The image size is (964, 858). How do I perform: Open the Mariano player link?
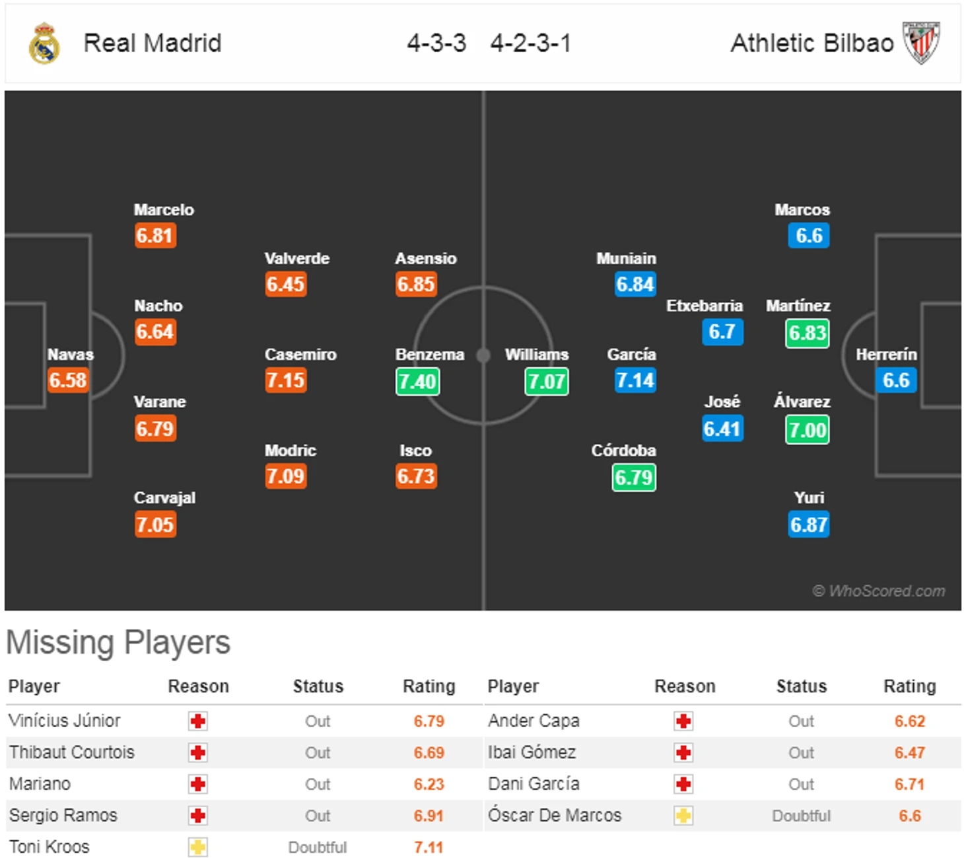click(40, 784)
